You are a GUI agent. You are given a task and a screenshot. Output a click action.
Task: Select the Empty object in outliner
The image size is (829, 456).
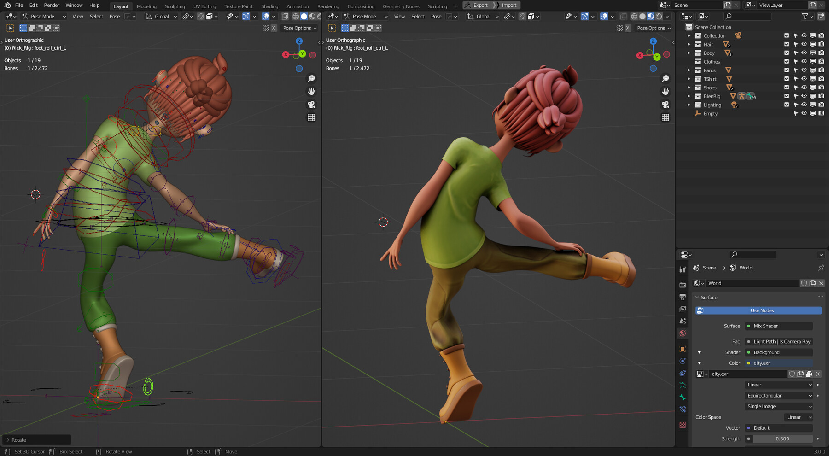[710, 114]
